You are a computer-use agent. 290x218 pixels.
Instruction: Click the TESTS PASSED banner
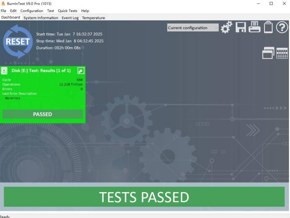coord(144,197)
